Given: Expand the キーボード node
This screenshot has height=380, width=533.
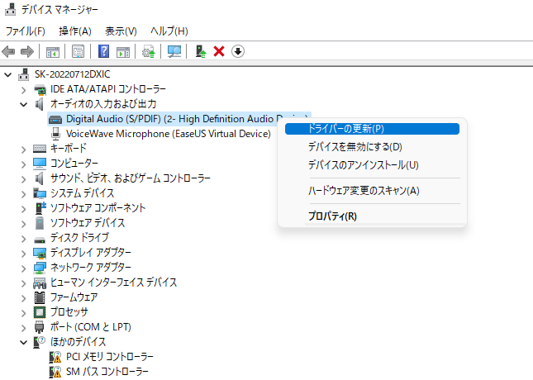Looking at the screenshot, I should click(x=23, y=150).
